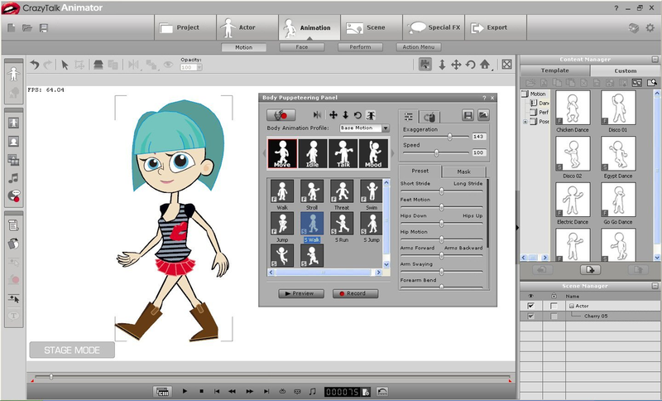Expand the Pose tree node
Viewport: 662px width, 401px height.
click(525, 122)
